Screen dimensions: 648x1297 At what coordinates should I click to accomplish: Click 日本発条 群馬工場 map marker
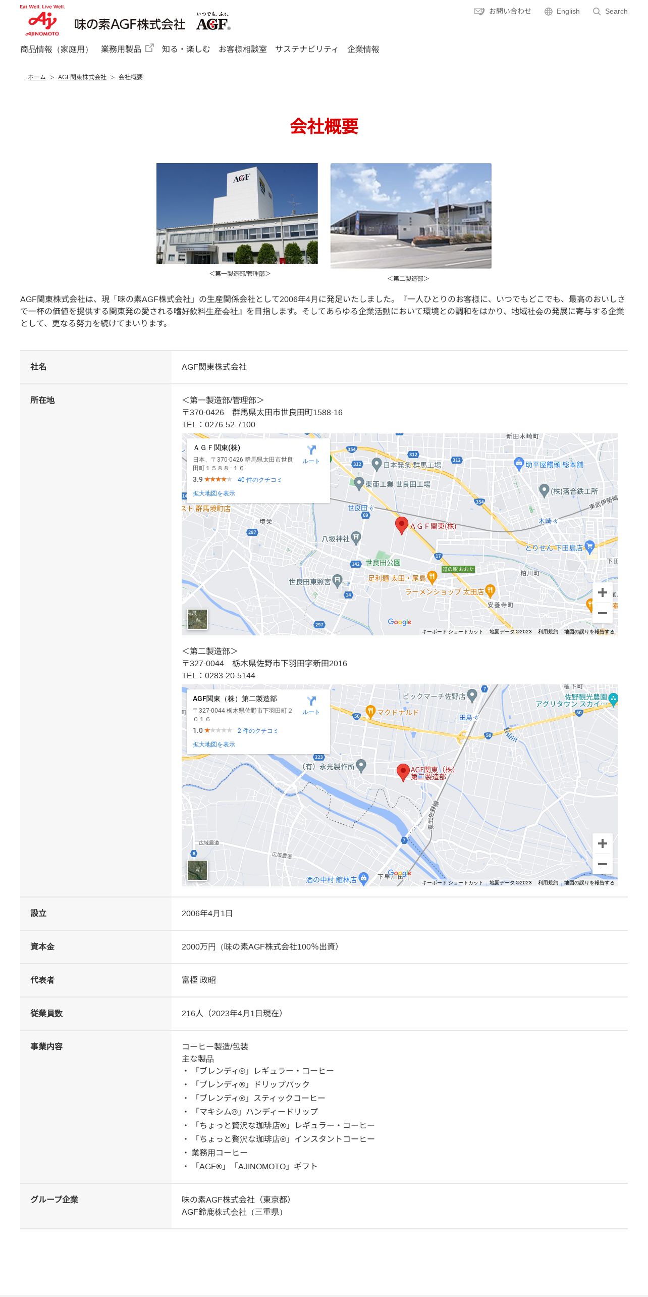click(376, 464)
